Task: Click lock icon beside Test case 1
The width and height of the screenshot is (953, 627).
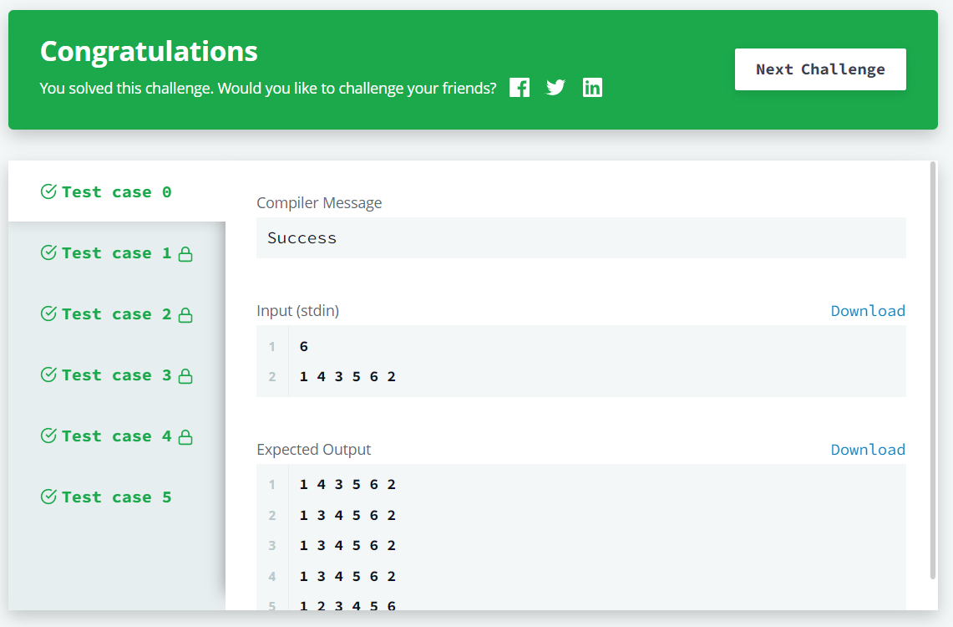Action: click(185, 254)
